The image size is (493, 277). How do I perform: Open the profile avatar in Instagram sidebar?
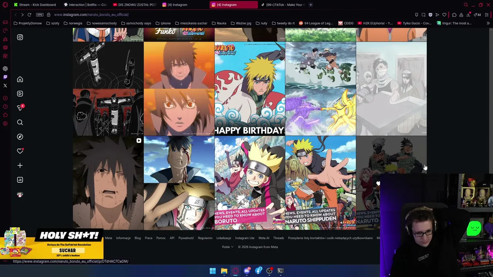click(x=20, y=194)
